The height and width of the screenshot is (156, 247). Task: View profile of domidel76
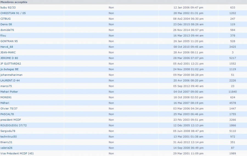tap(7, 30)
